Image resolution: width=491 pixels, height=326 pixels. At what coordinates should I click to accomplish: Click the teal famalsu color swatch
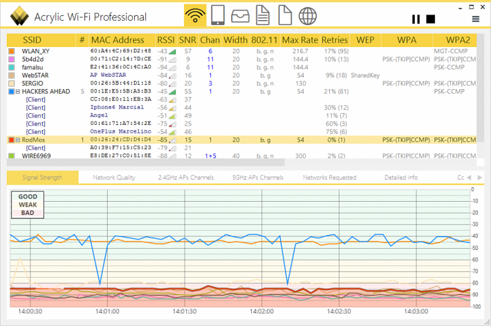point(12,67)
